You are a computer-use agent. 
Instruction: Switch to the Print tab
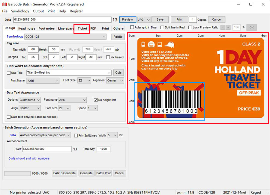click(x=105, y=28)
